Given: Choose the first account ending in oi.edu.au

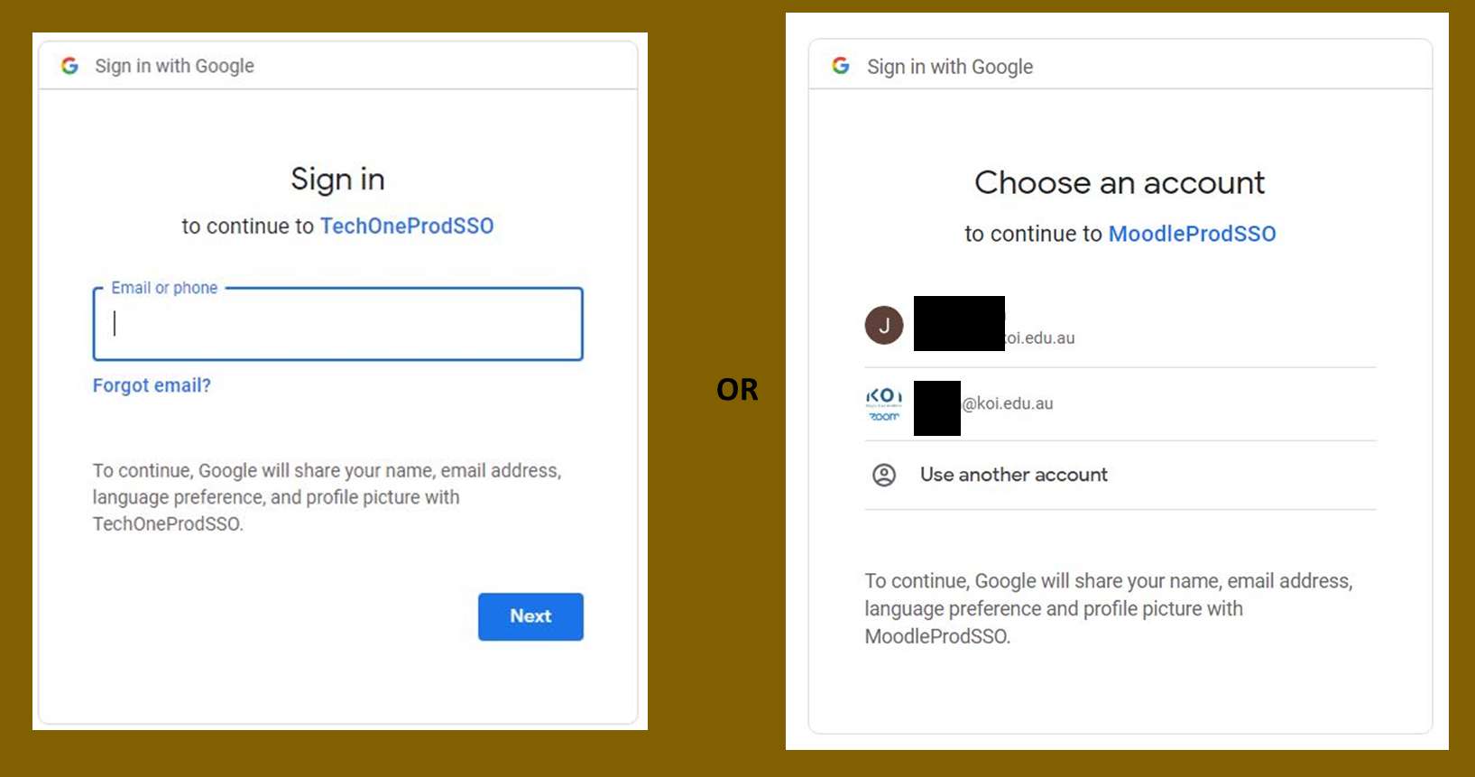Looking at the screenshot, I should tap(1039, 338).
